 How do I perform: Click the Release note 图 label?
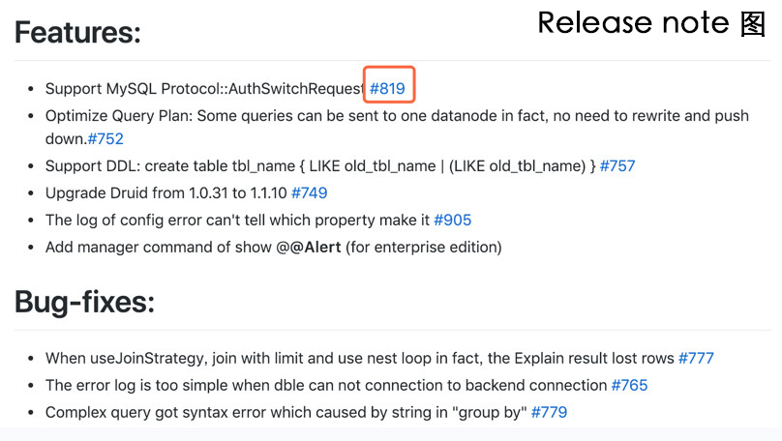(x=651, y=22)
